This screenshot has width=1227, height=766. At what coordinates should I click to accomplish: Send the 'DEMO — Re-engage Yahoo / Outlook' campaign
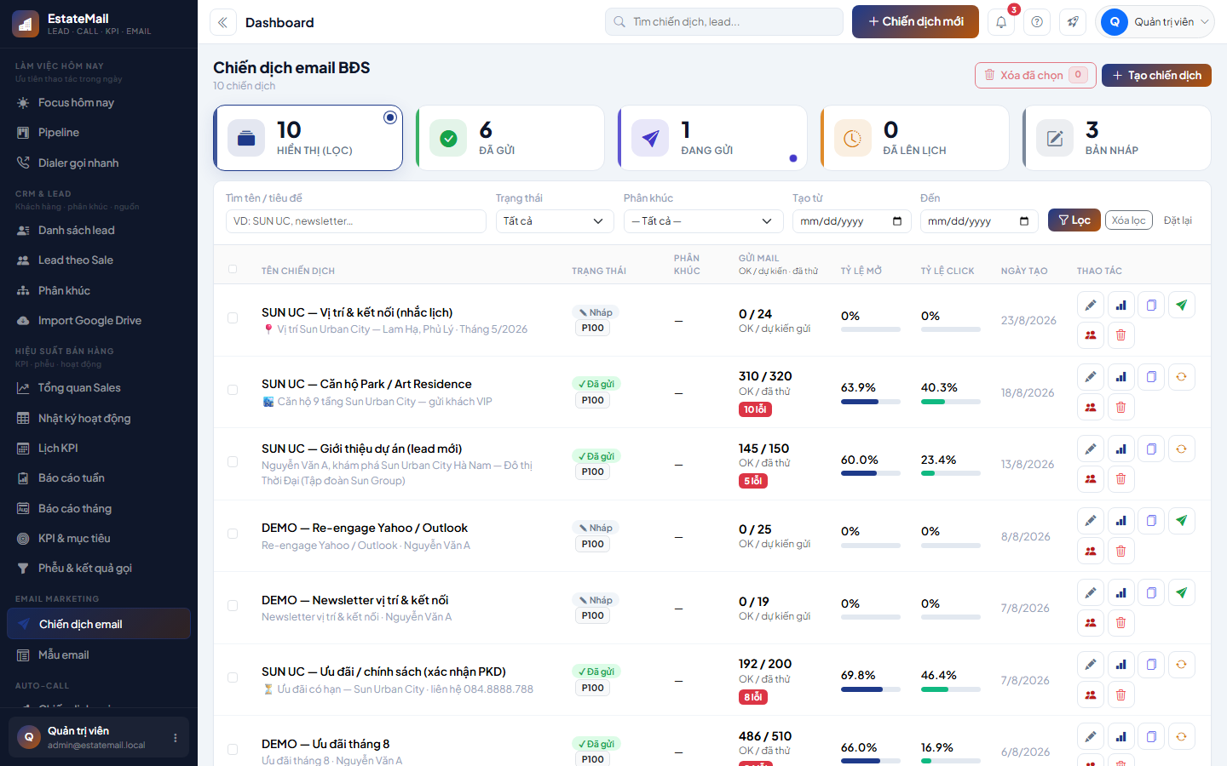pos(1181,521)
